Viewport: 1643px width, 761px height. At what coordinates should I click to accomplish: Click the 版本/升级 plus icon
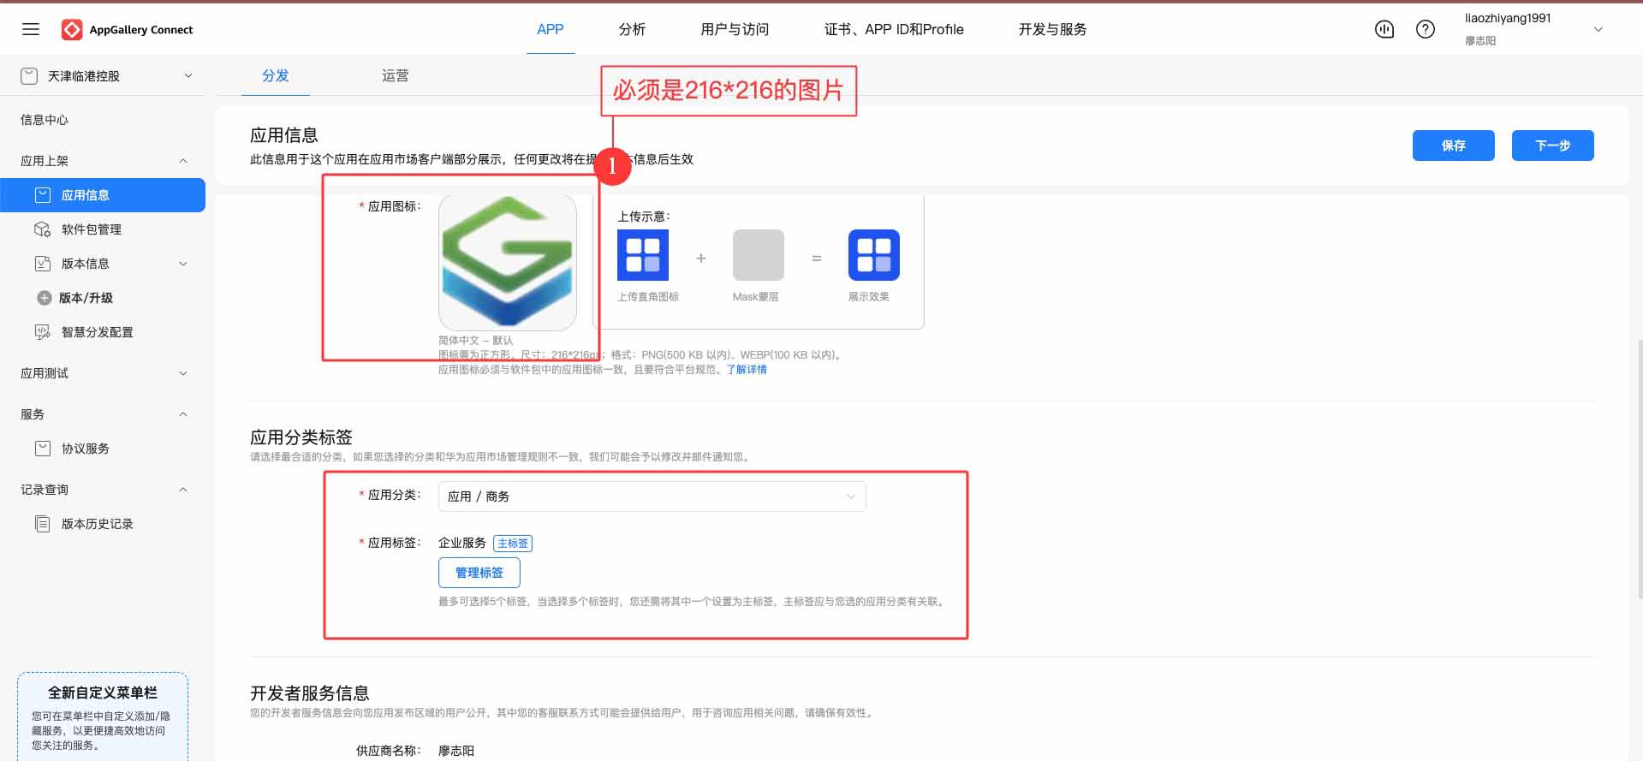[45, 298]
